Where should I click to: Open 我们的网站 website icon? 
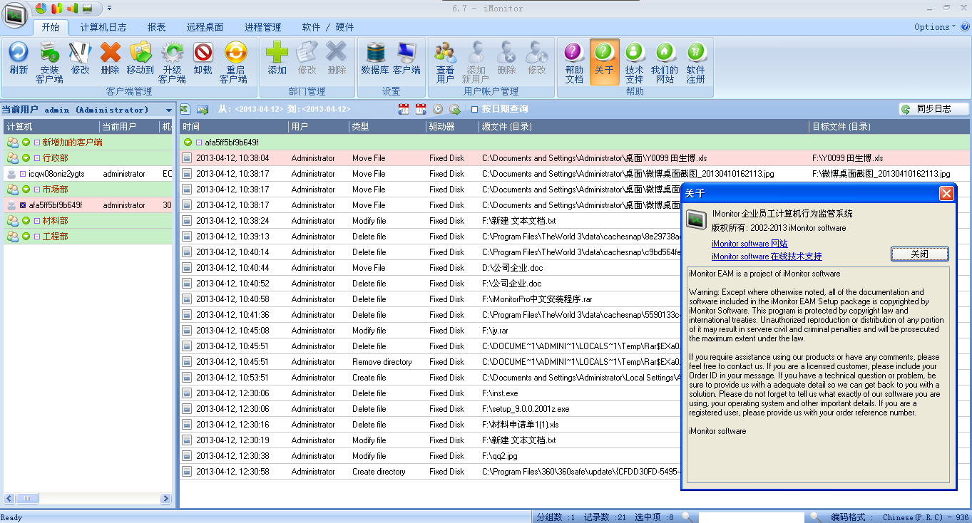pos(665,62)
